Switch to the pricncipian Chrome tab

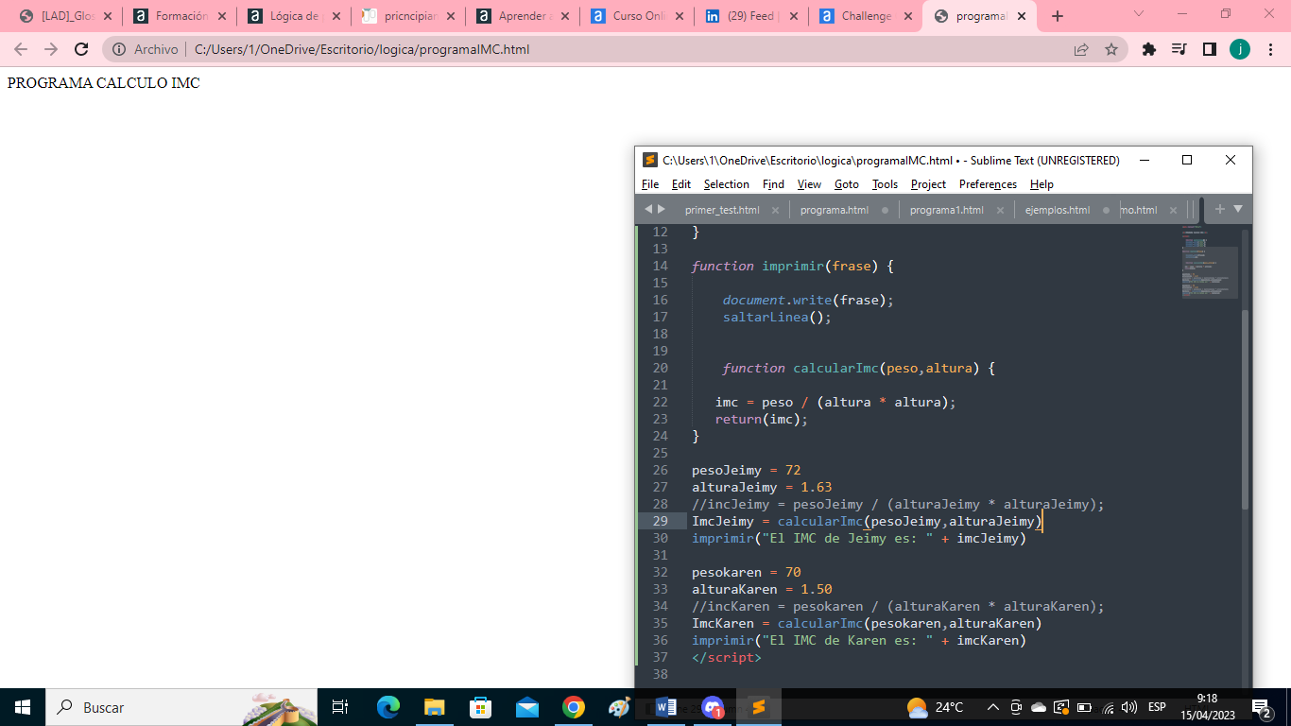pos(408,16)
